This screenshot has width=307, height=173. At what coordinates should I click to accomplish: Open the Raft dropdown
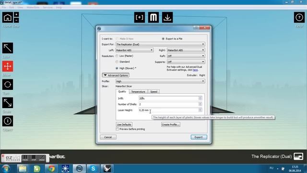pos(186,56)
